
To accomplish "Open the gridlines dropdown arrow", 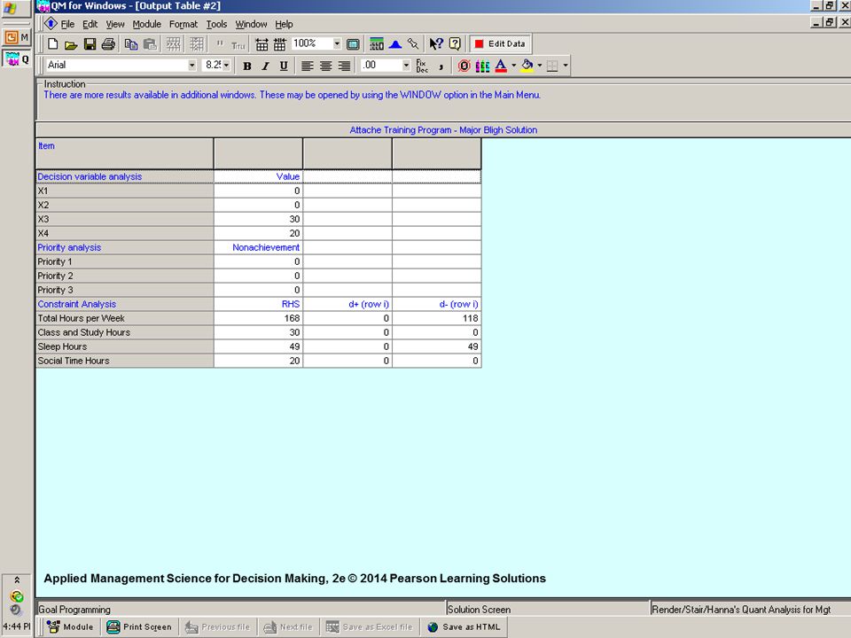I will [566, 66].
